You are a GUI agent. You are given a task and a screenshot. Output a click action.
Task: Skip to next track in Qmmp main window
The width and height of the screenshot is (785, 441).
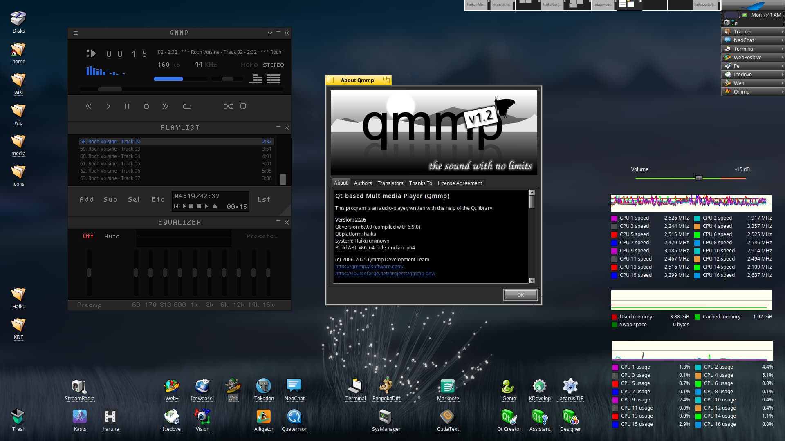(165, 106)
